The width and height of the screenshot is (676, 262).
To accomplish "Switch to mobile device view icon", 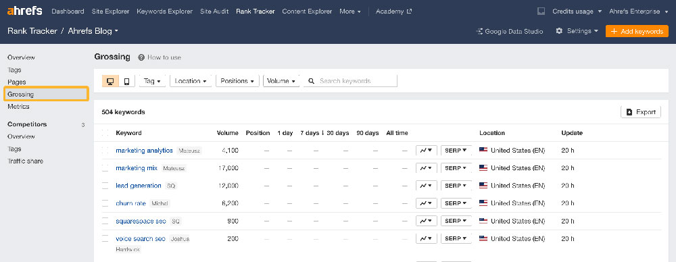I will pyautogui.click(x=127, y=81).
